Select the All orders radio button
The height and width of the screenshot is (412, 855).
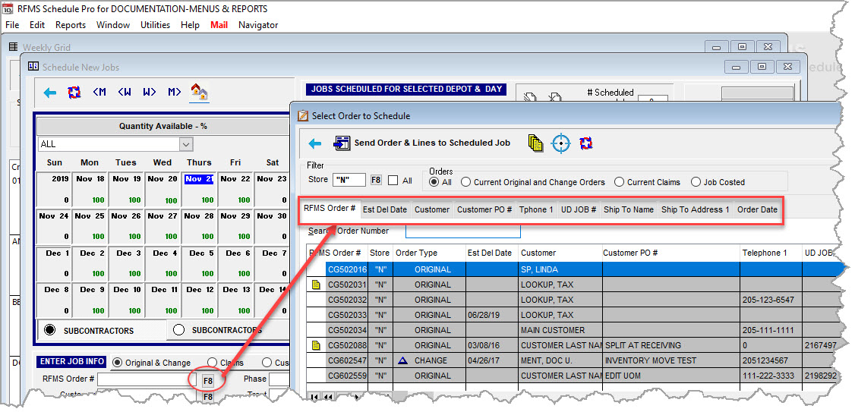434,182
